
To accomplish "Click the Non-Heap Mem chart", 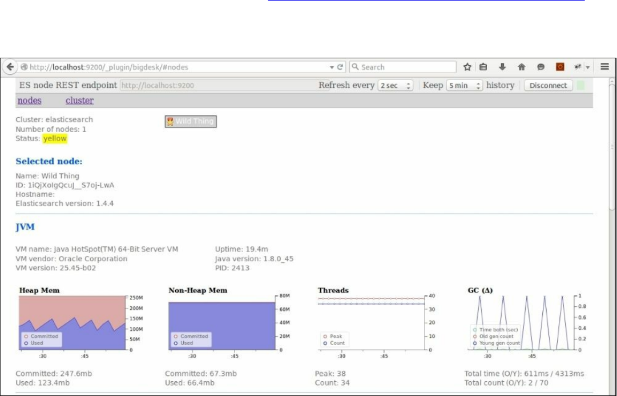I will 221,323.
